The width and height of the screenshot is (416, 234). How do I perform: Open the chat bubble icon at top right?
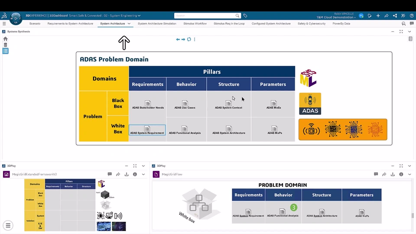pyautogui.click(x=412, y=23)
